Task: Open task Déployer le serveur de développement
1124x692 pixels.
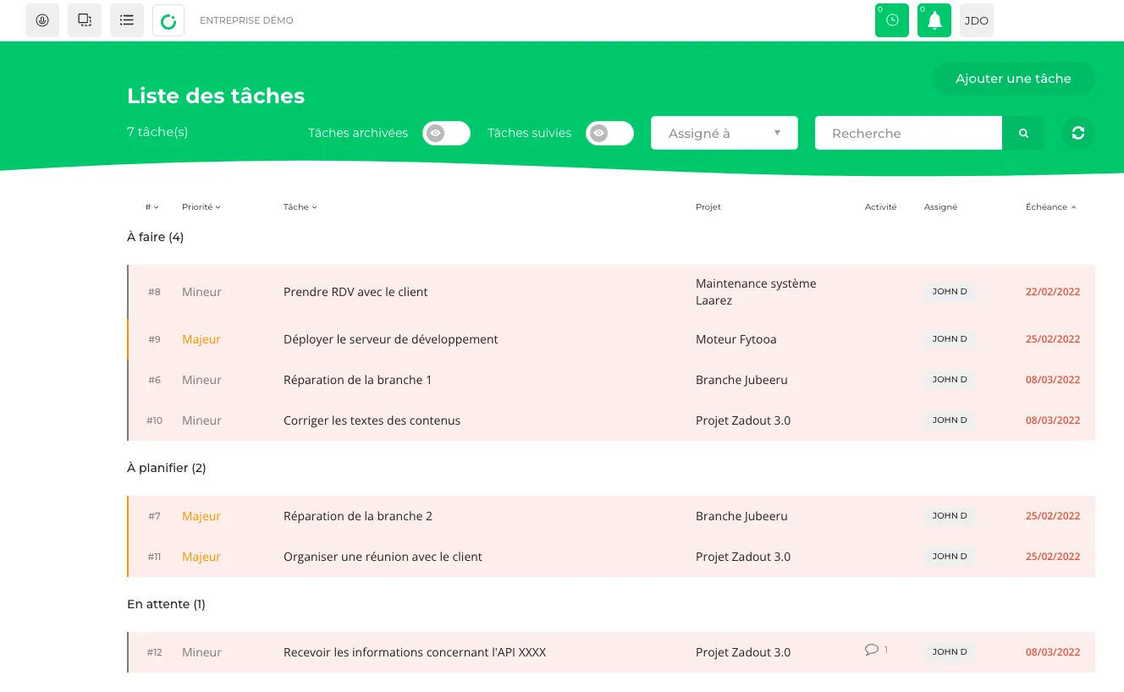Action: pos(390,339)
